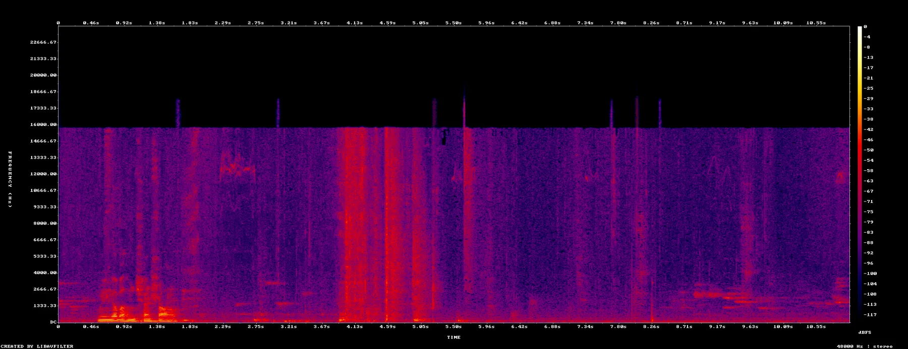Click the -113 value on dBFS scale

point(870,305)
